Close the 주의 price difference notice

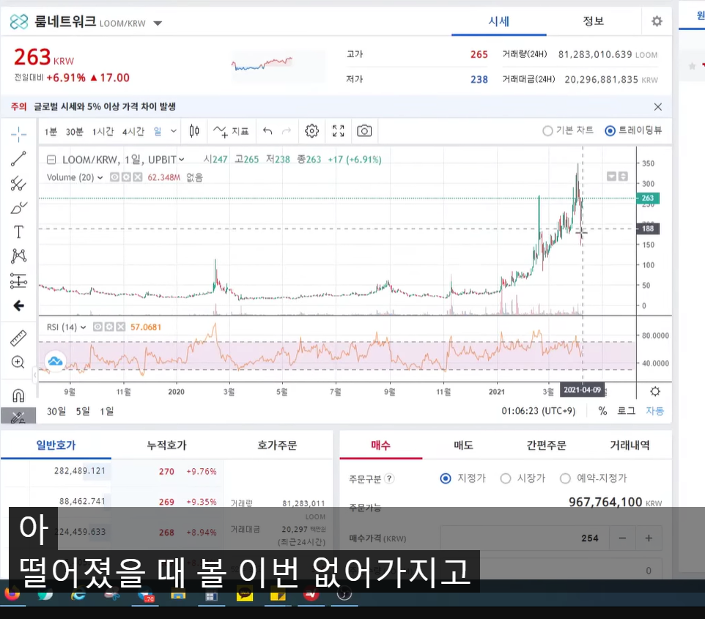point(658,106)
